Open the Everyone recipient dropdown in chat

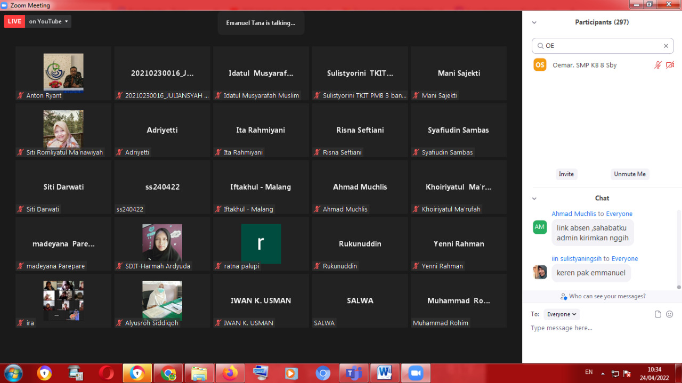tap(562, 314)
